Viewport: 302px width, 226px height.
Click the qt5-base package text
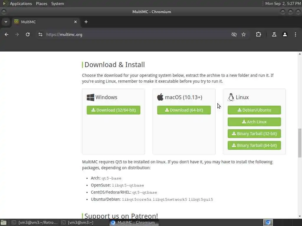pyautogui.click(x=111, y=178)
